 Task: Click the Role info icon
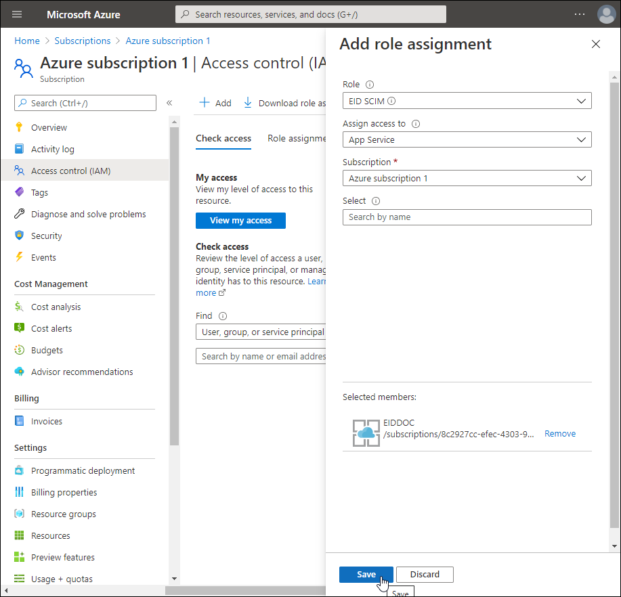tap(370, 85)
